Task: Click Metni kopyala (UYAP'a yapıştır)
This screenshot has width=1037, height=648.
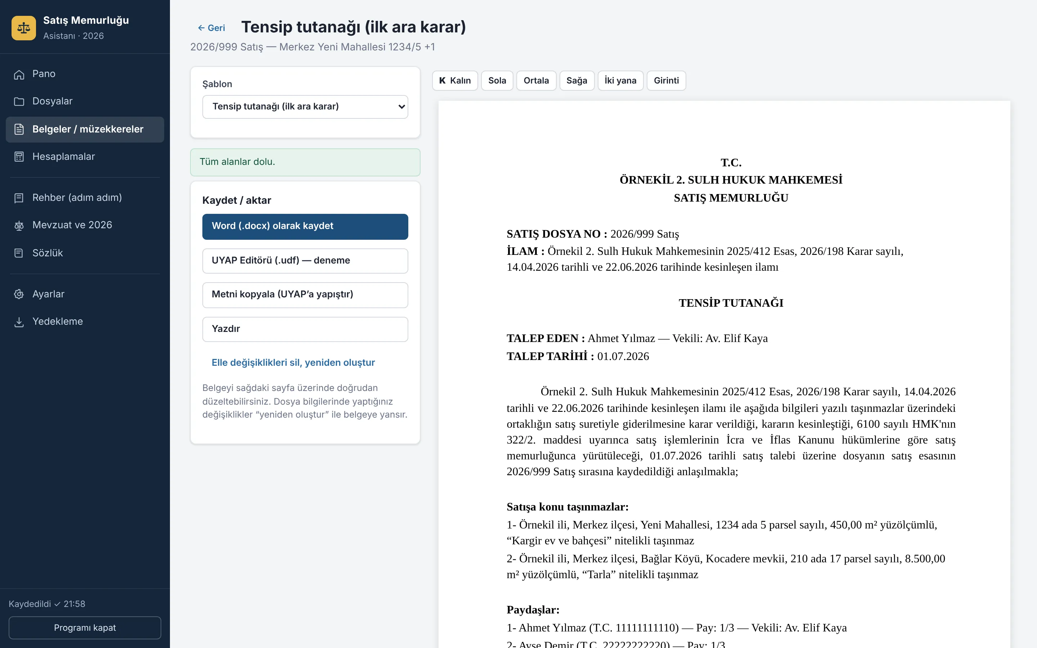Action: [x=305, y=295]
